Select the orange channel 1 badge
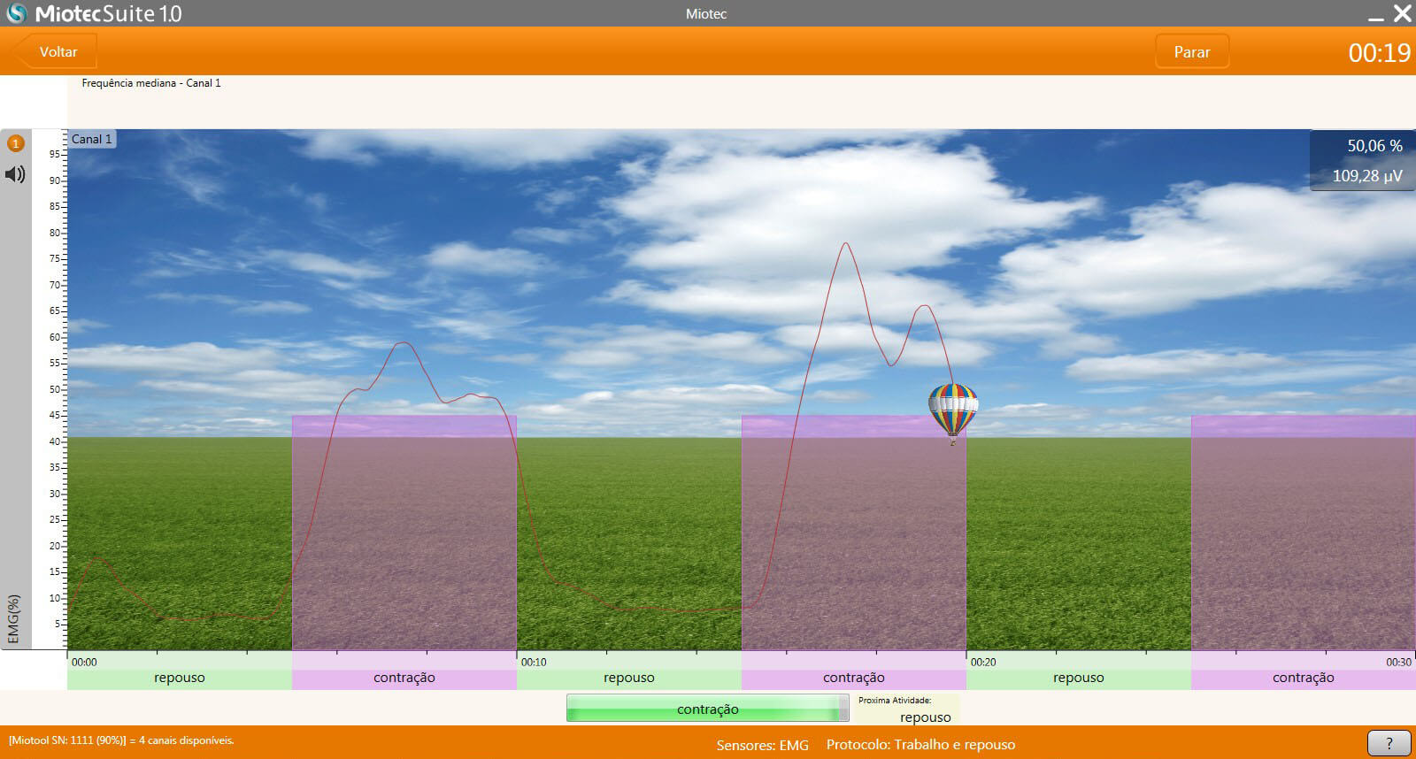Viewport: 1416px width, 759px height. tap(15, 143)
